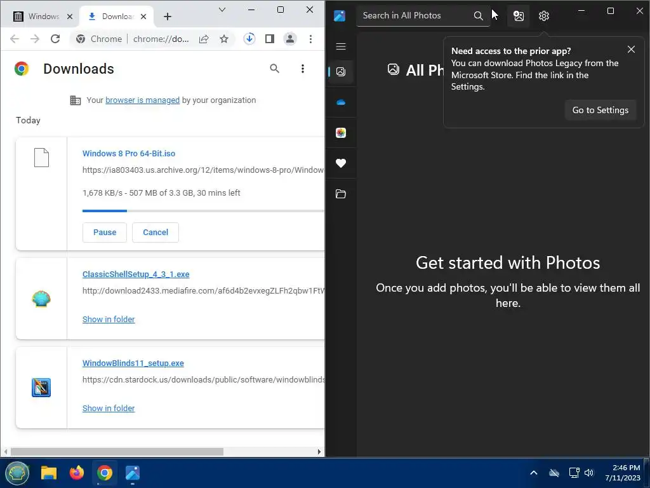The height and width of the screenshot is (488, 650).
Task: Click the blank ISO file icon
Action: 41,158
